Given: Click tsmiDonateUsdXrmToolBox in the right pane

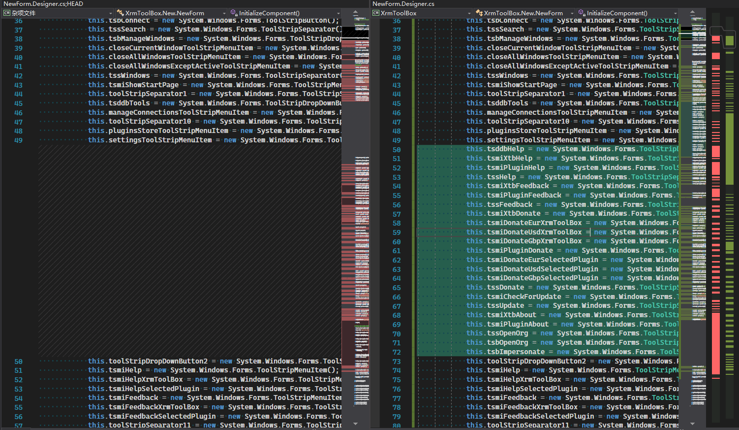Looking at the screenshot, I should click(534, 232).
